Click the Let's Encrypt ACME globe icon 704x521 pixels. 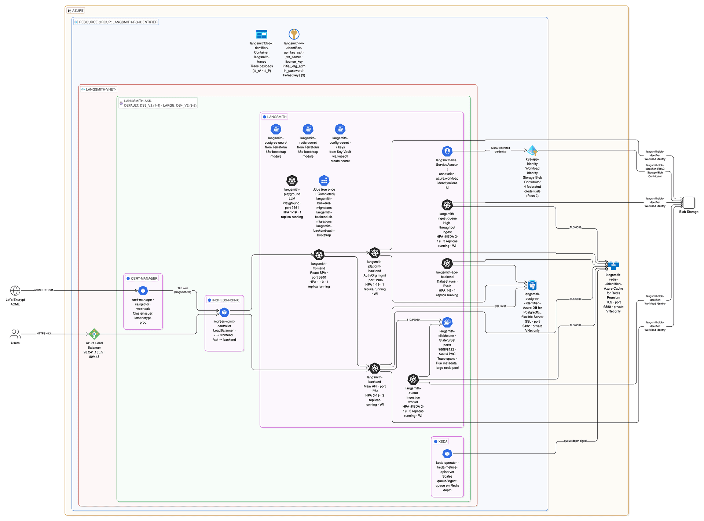[15, 291]
